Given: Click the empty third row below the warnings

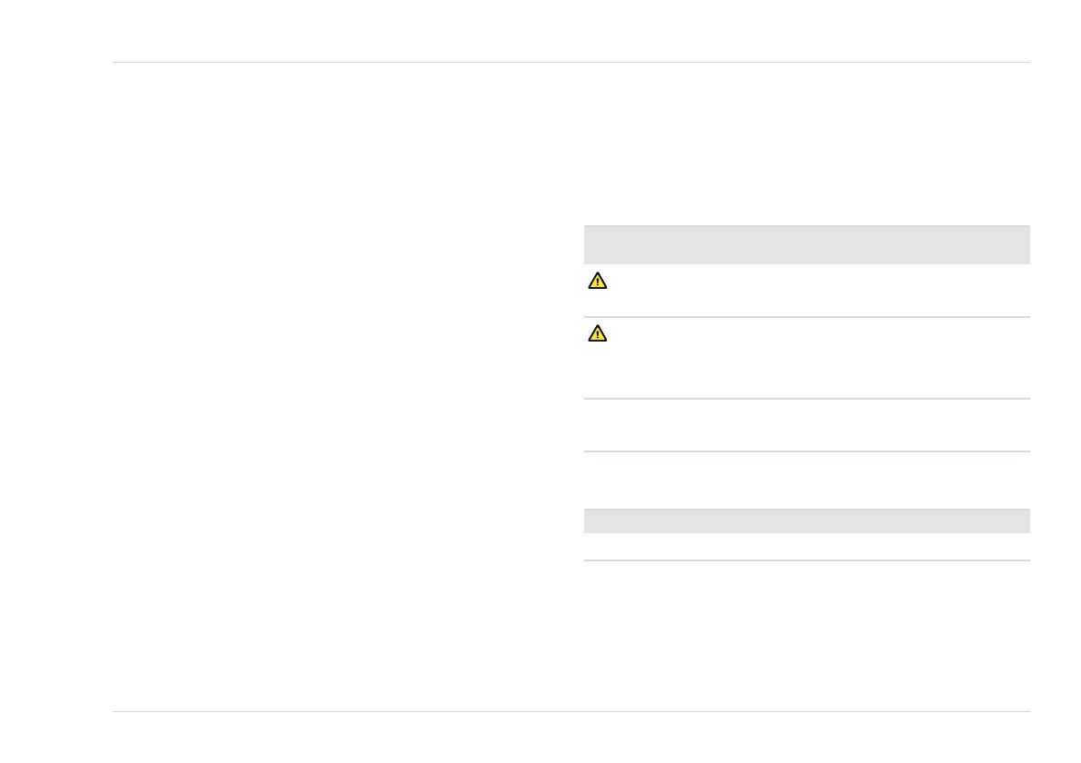Looking at the screenshot, I should 806,425.
